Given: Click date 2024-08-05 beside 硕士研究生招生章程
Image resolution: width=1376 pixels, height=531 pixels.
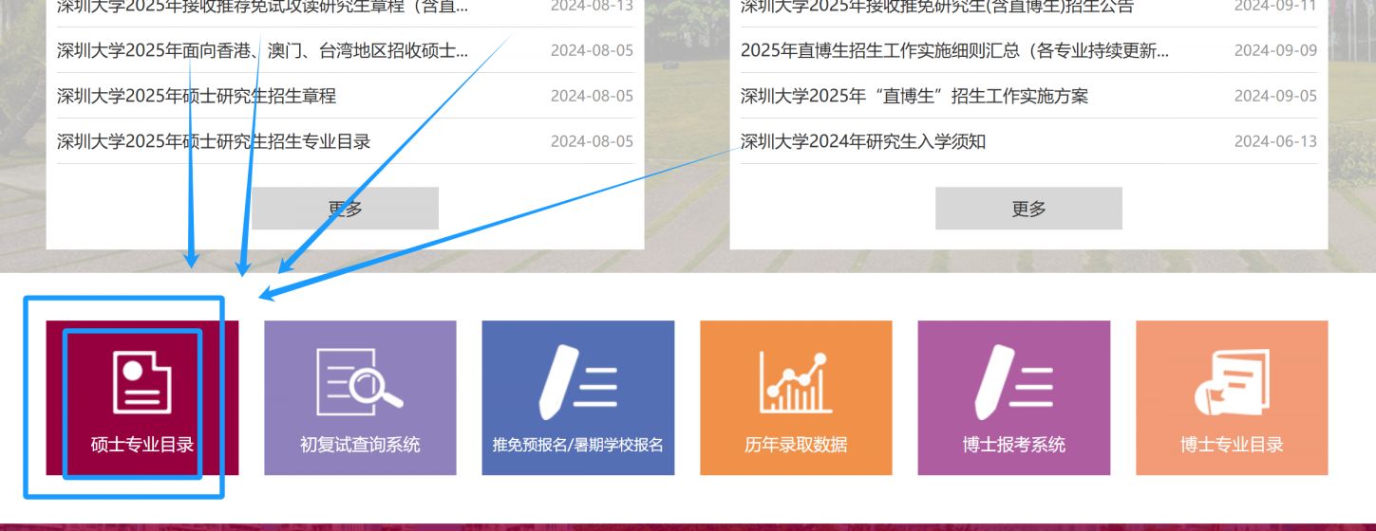Looking at the screenshot, I should (x=592, y=96).
